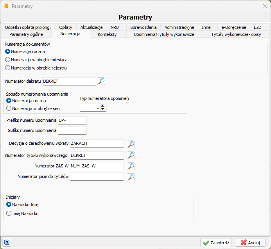The width and height of the screenshot is (271, 249).
Task: Click the help question mark icon
Action: click(7, 242)
